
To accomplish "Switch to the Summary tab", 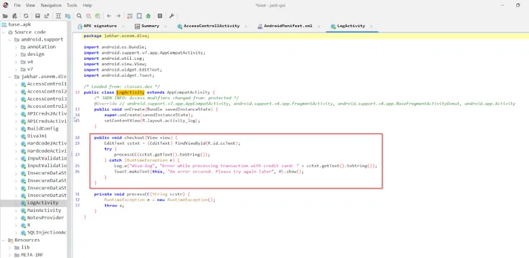I will [147, 26].
